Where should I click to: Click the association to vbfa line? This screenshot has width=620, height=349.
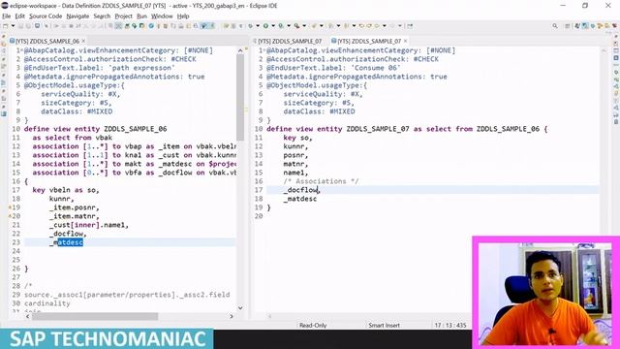[x=135, y=173]
